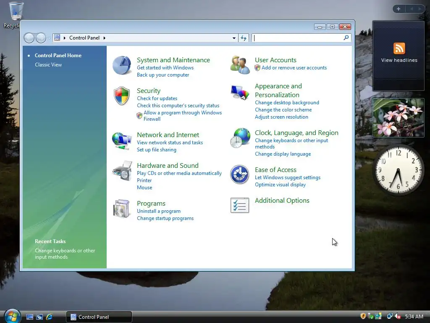Click Play CDs or other media automatically
Image resolution: width=430 pixels, height=323 pixels.
(x=179, y=173)
